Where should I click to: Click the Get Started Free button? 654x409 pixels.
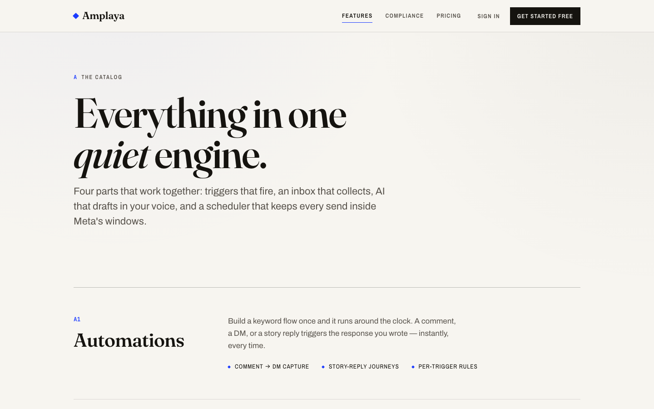[545, 16]
